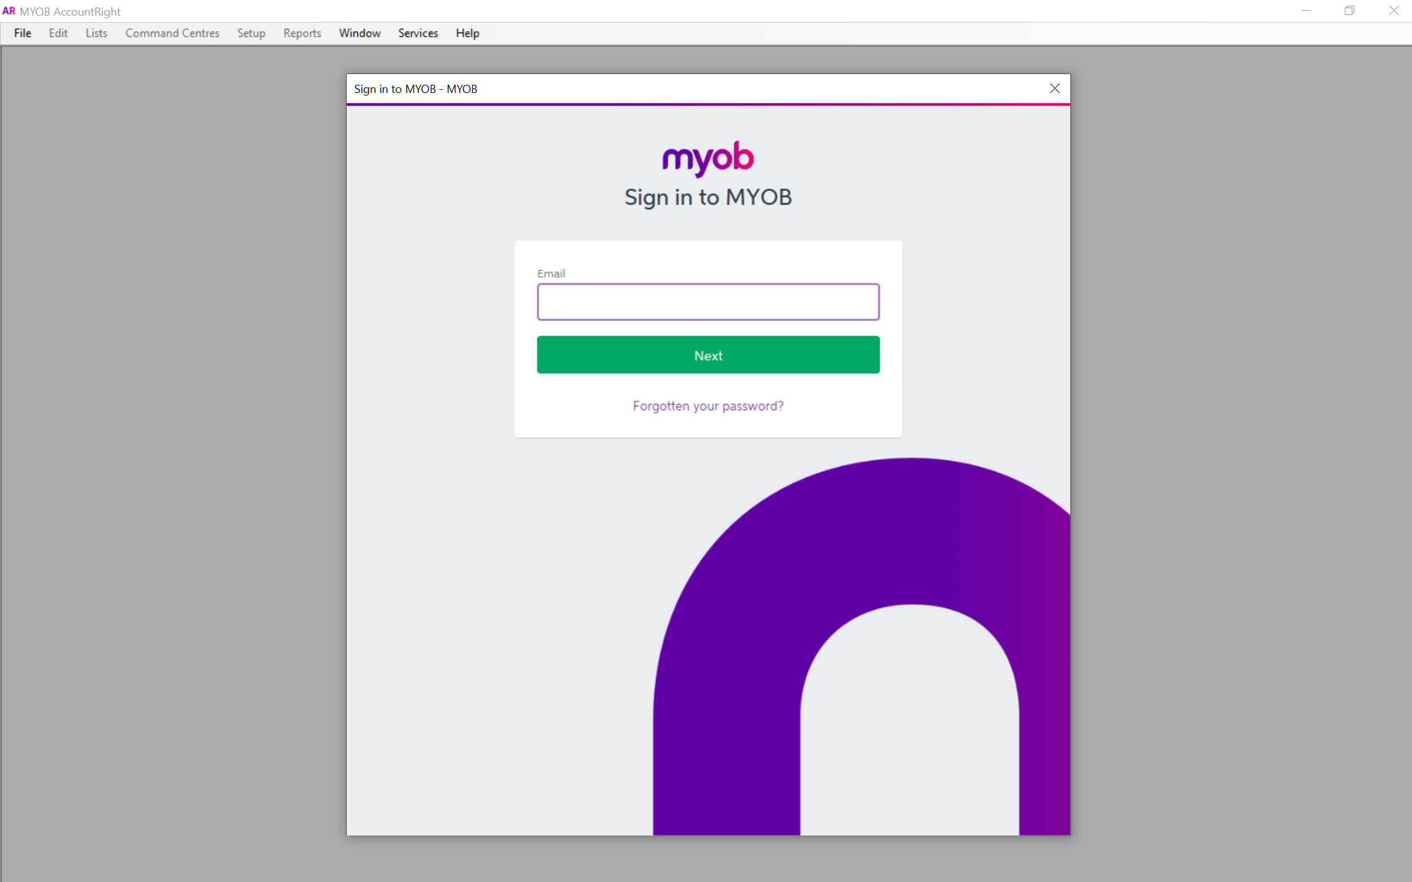Open the Edit menu

click(58, 33)
